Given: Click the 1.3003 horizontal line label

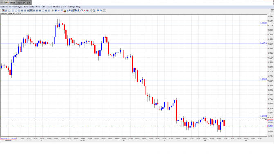Looking at the screenshot, I should pyautogui.click(x=263, y=23).
